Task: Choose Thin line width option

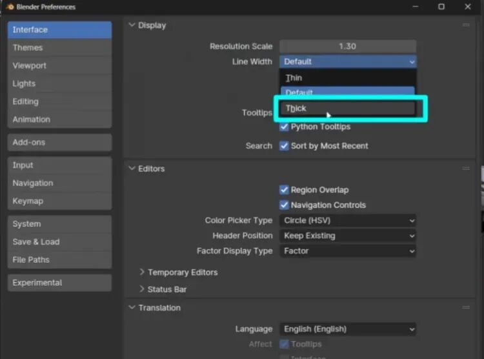Action: 348,78
